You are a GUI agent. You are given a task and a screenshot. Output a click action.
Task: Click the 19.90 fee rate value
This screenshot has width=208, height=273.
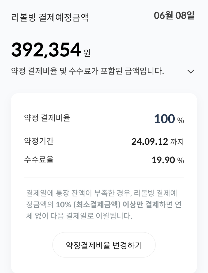(163, 160)
